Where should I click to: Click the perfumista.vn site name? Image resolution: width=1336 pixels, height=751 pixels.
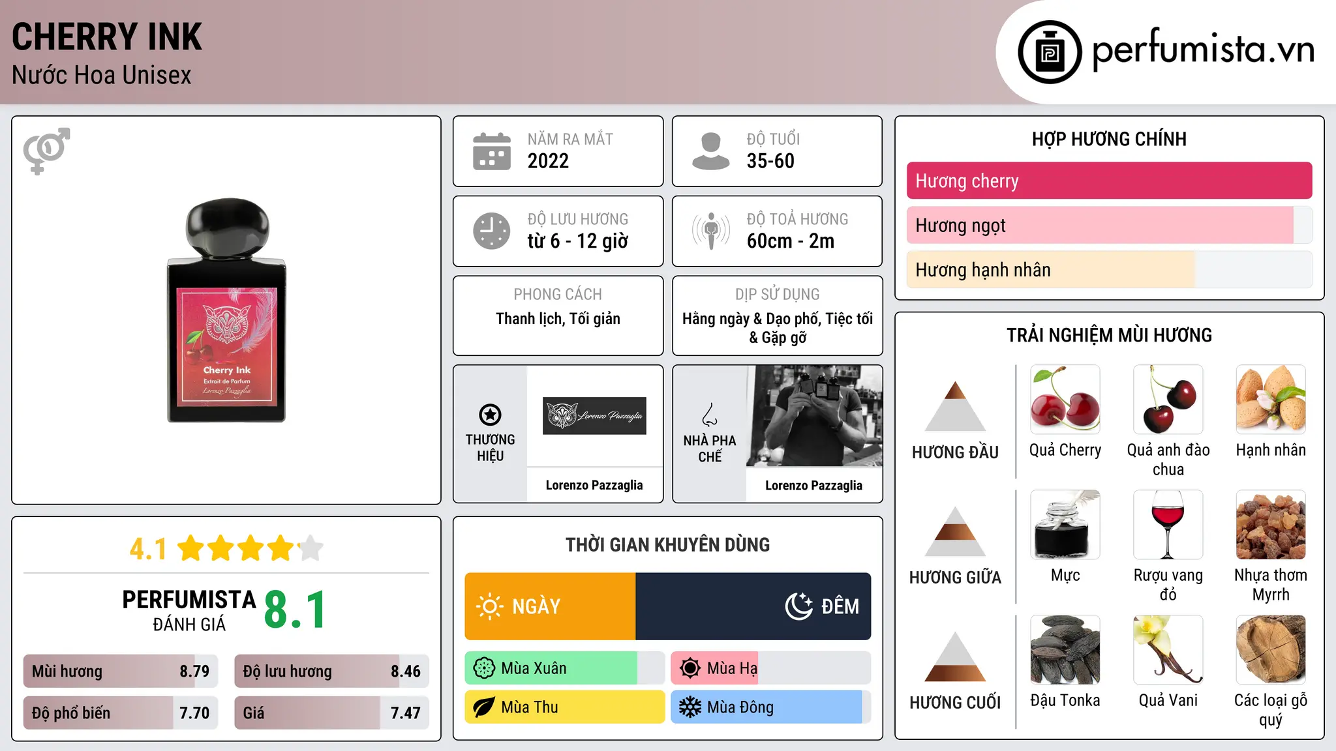click(1203, 50)
